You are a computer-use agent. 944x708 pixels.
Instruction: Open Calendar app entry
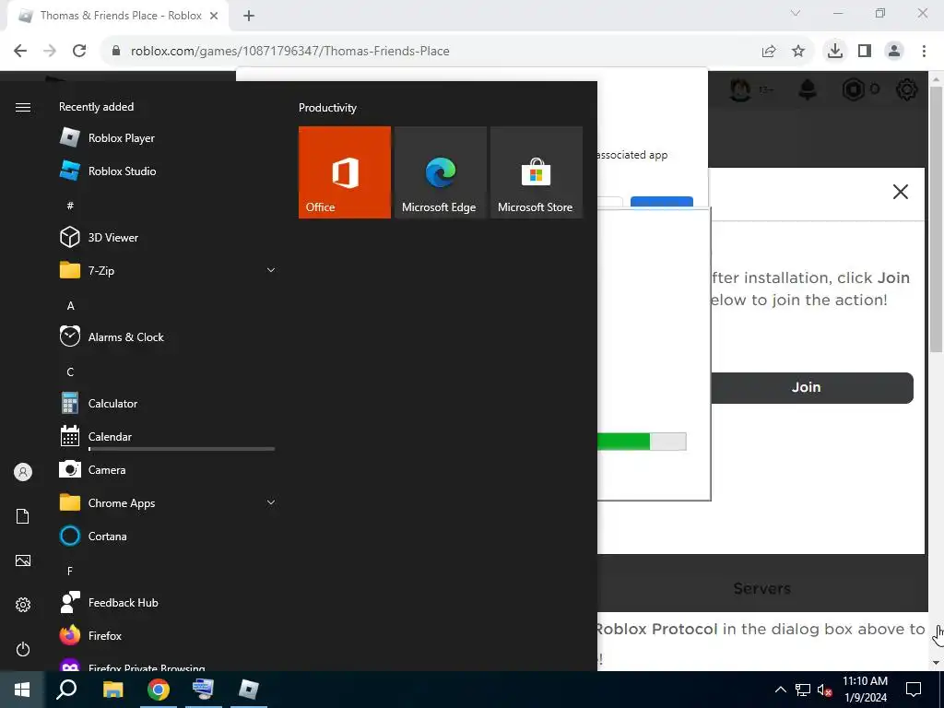click(x=168, y=436)
